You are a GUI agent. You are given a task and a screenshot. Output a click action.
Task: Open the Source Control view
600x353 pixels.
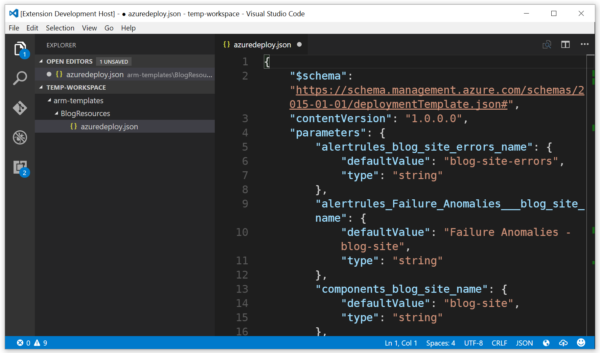[x=20, y=108]
